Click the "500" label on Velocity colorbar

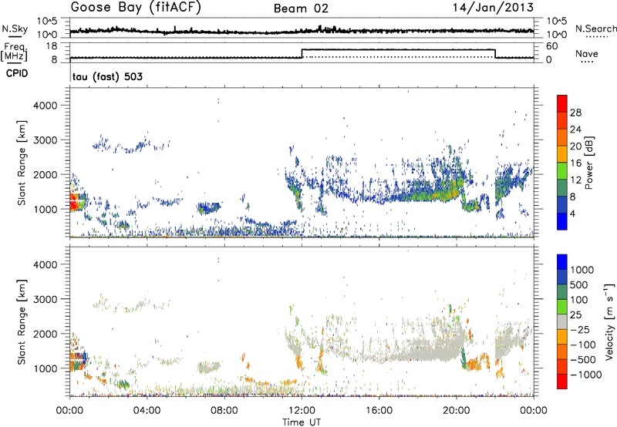click(579, 284)
